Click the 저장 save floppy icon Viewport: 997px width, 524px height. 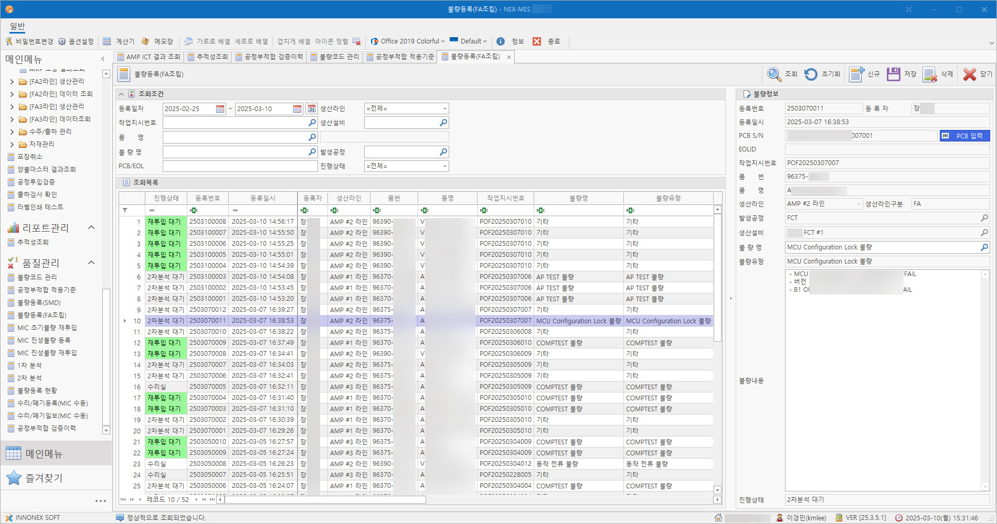(x=893, y=74)
